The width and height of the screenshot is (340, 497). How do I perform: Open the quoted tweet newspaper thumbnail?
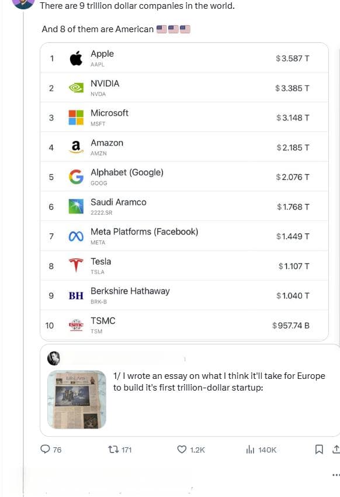point(77,399)
